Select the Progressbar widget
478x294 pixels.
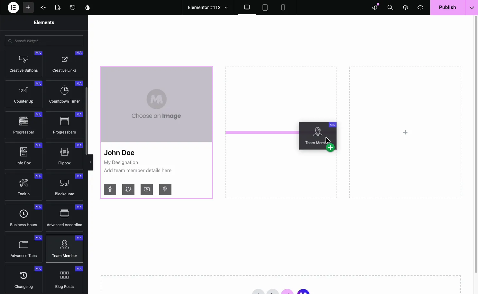coord(23,125)
